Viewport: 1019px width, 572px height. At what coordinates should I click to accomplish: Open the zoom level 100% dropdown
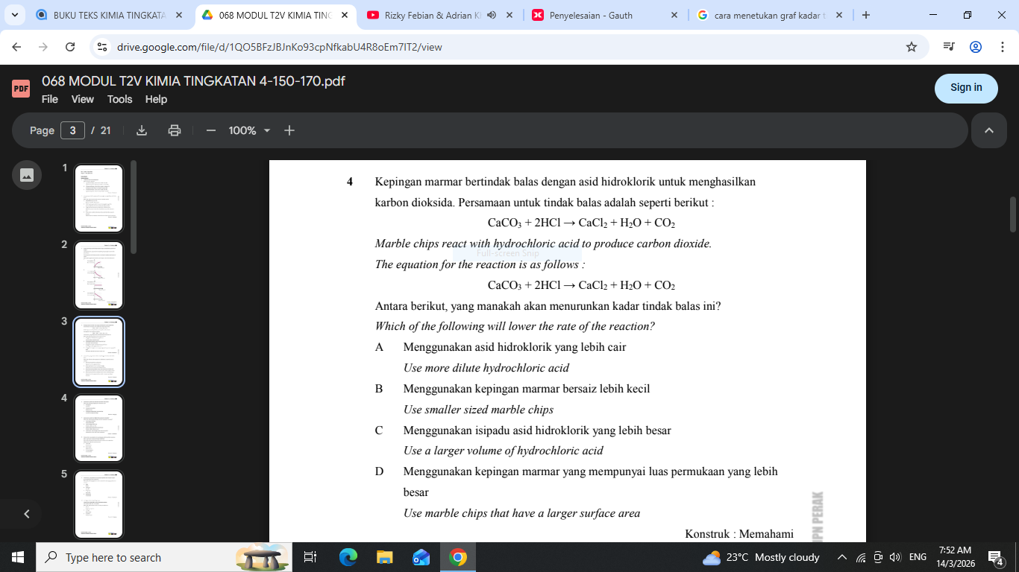click(249, 130)
